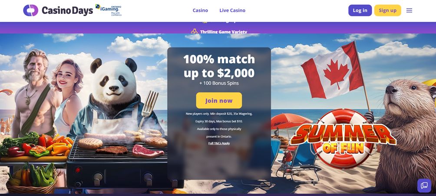This screenshot has height=196, width=436.
Task: Click the fork held by the panda
Action: pos(149,110)
